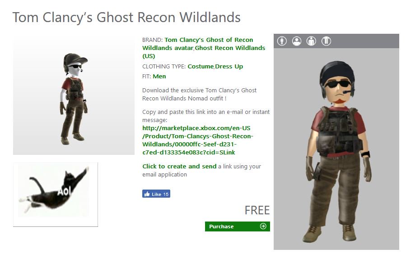Select the Men fit link

point(159,77)
